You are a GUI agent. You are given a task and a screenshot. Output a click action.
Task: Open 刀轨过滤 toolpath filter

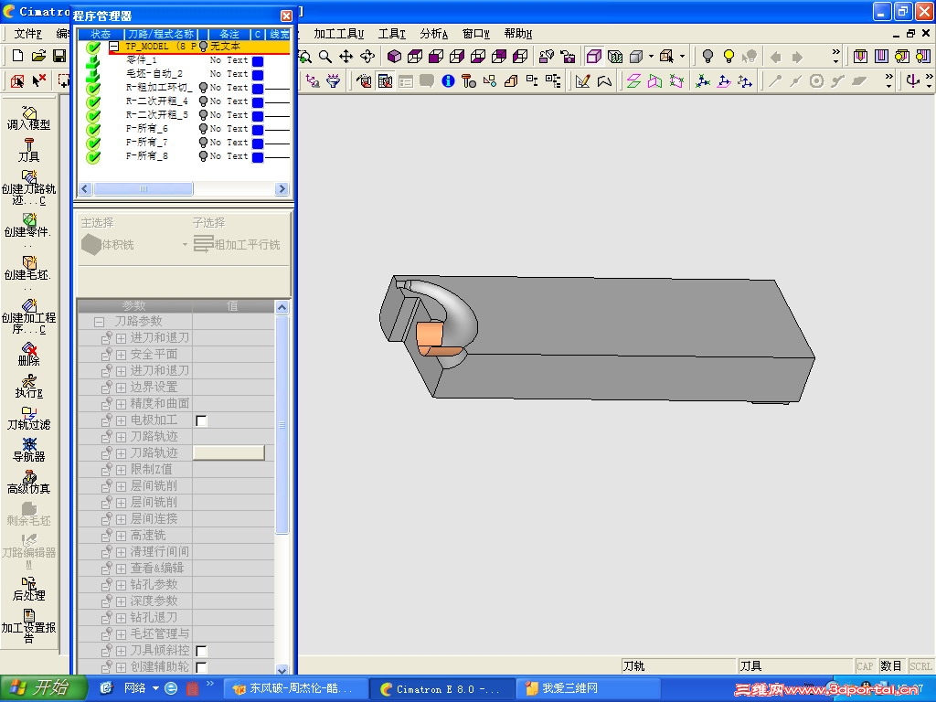pyautogui.click(x=28, y=419)
